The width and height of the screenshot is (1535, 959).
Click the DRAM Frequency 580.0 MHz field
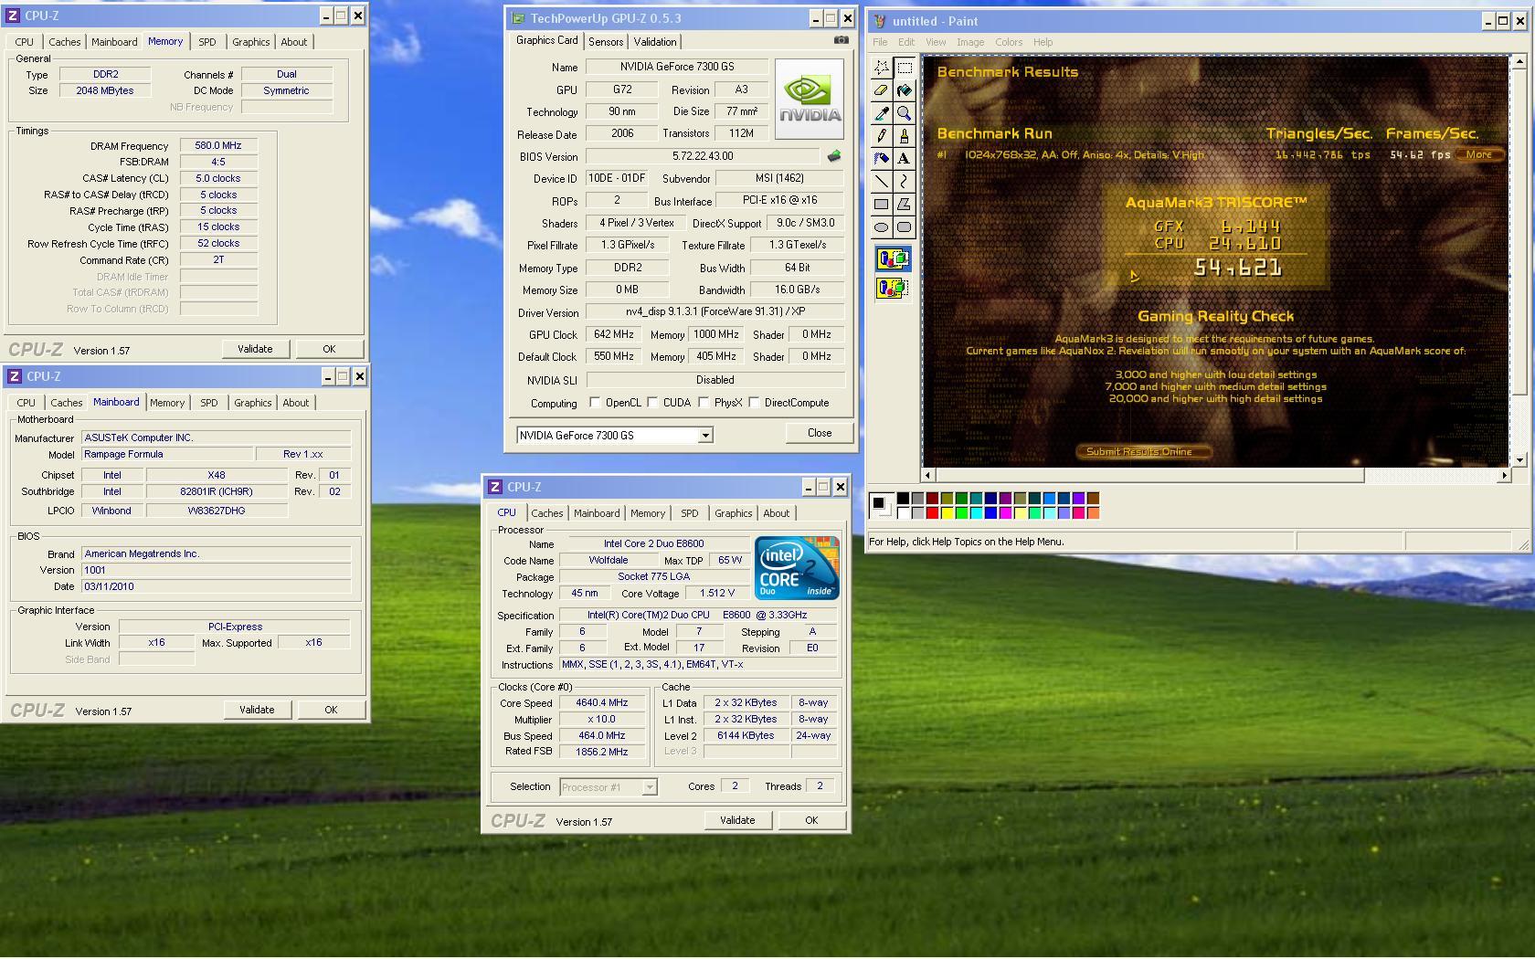(x=218, y=145)
